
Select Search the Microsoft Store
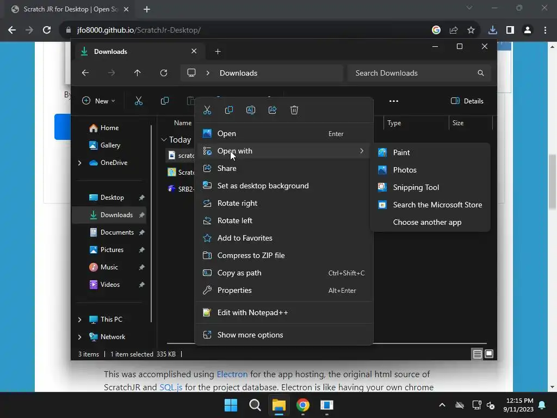[430, 205]
